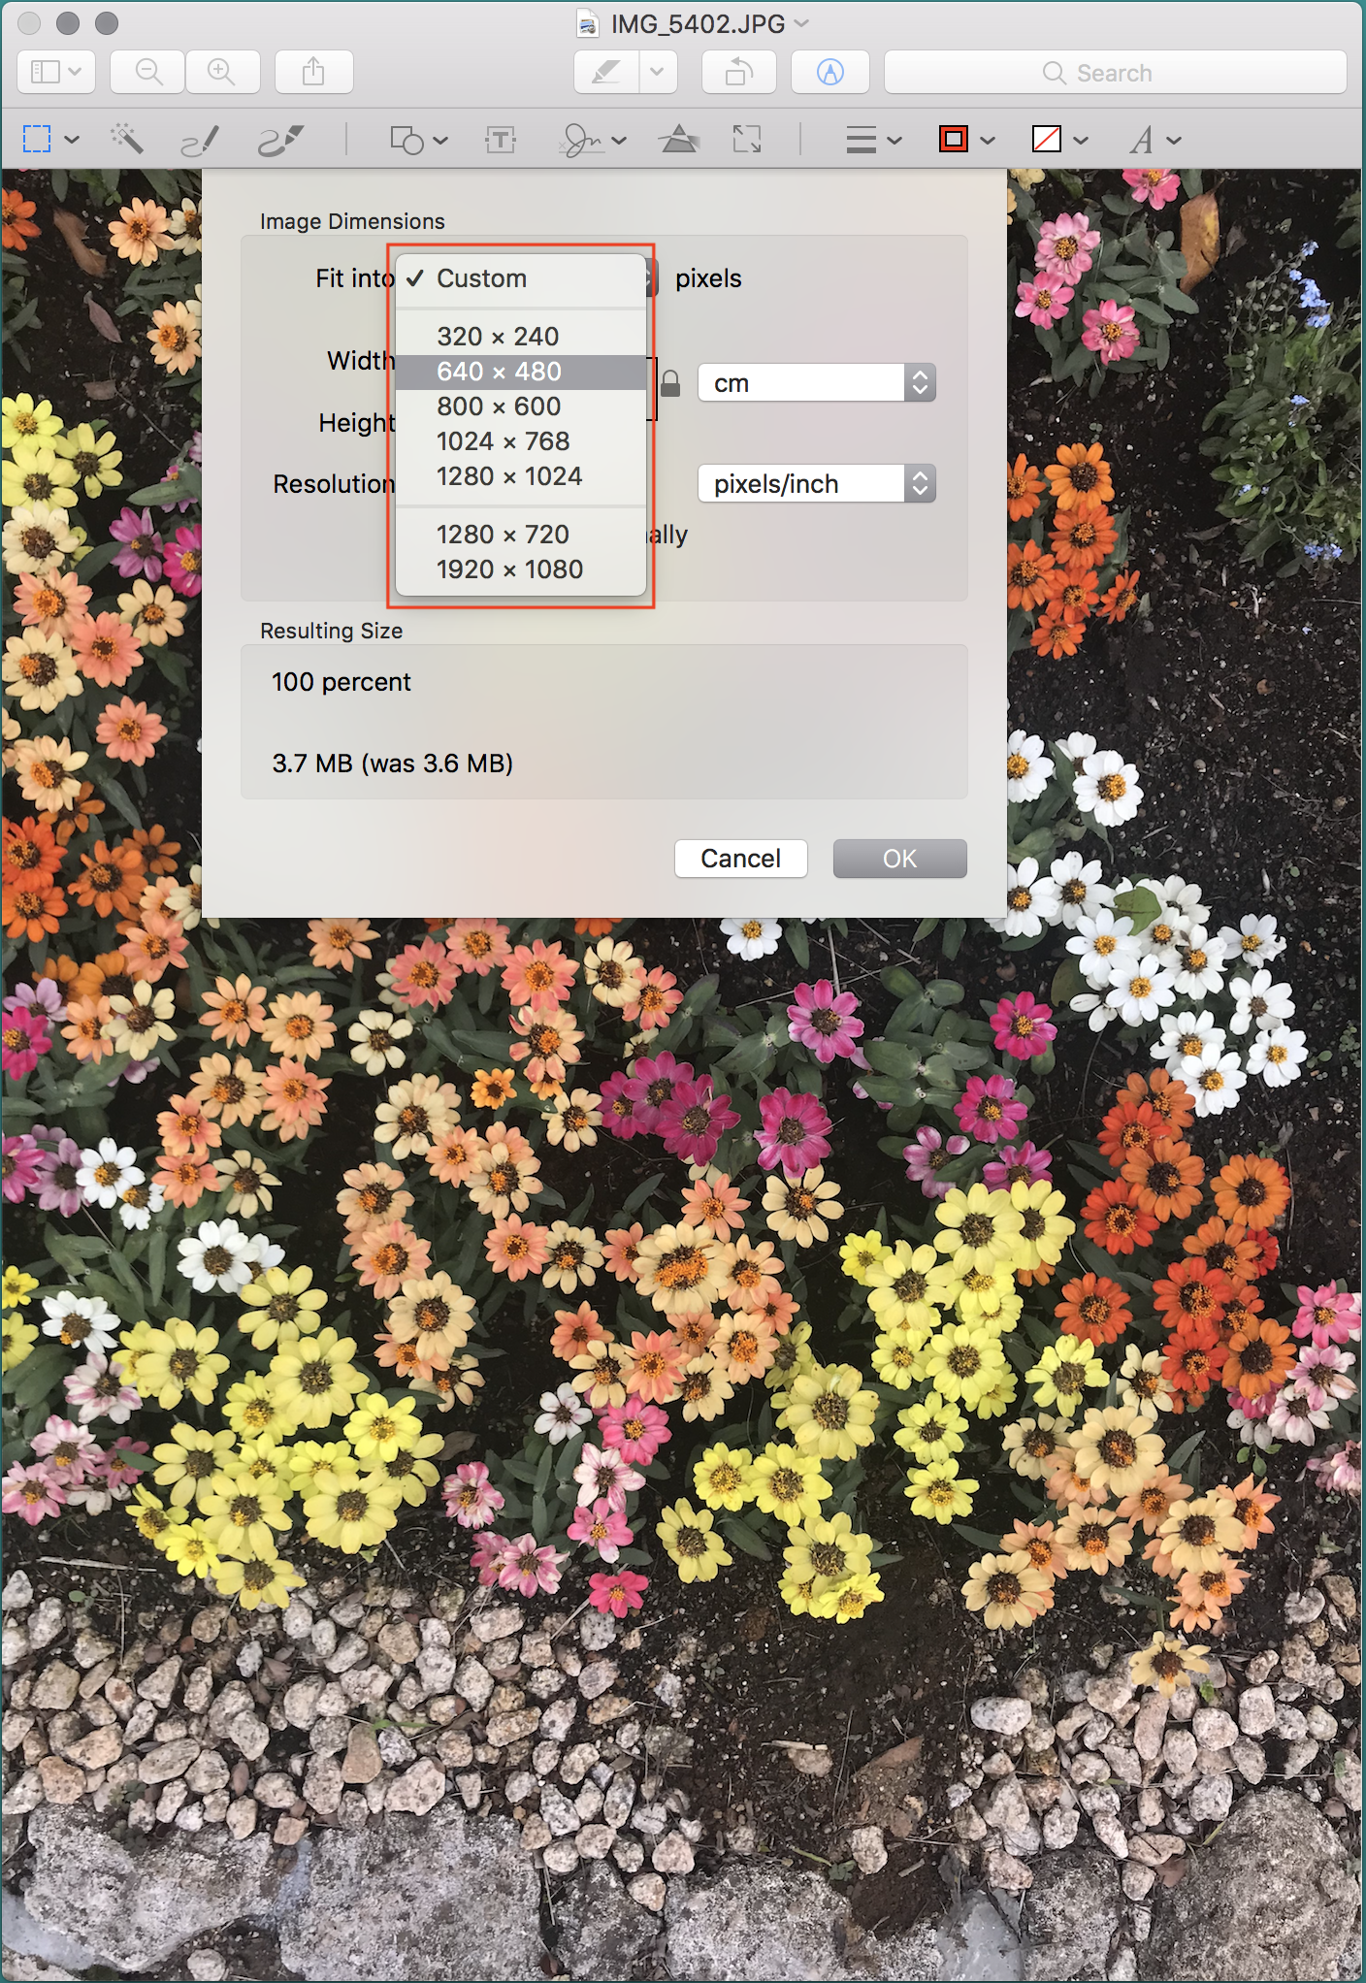Choose 1280 × 1024 preset
Screen dimensions: 1366x1983
click(x=521, y=476)
